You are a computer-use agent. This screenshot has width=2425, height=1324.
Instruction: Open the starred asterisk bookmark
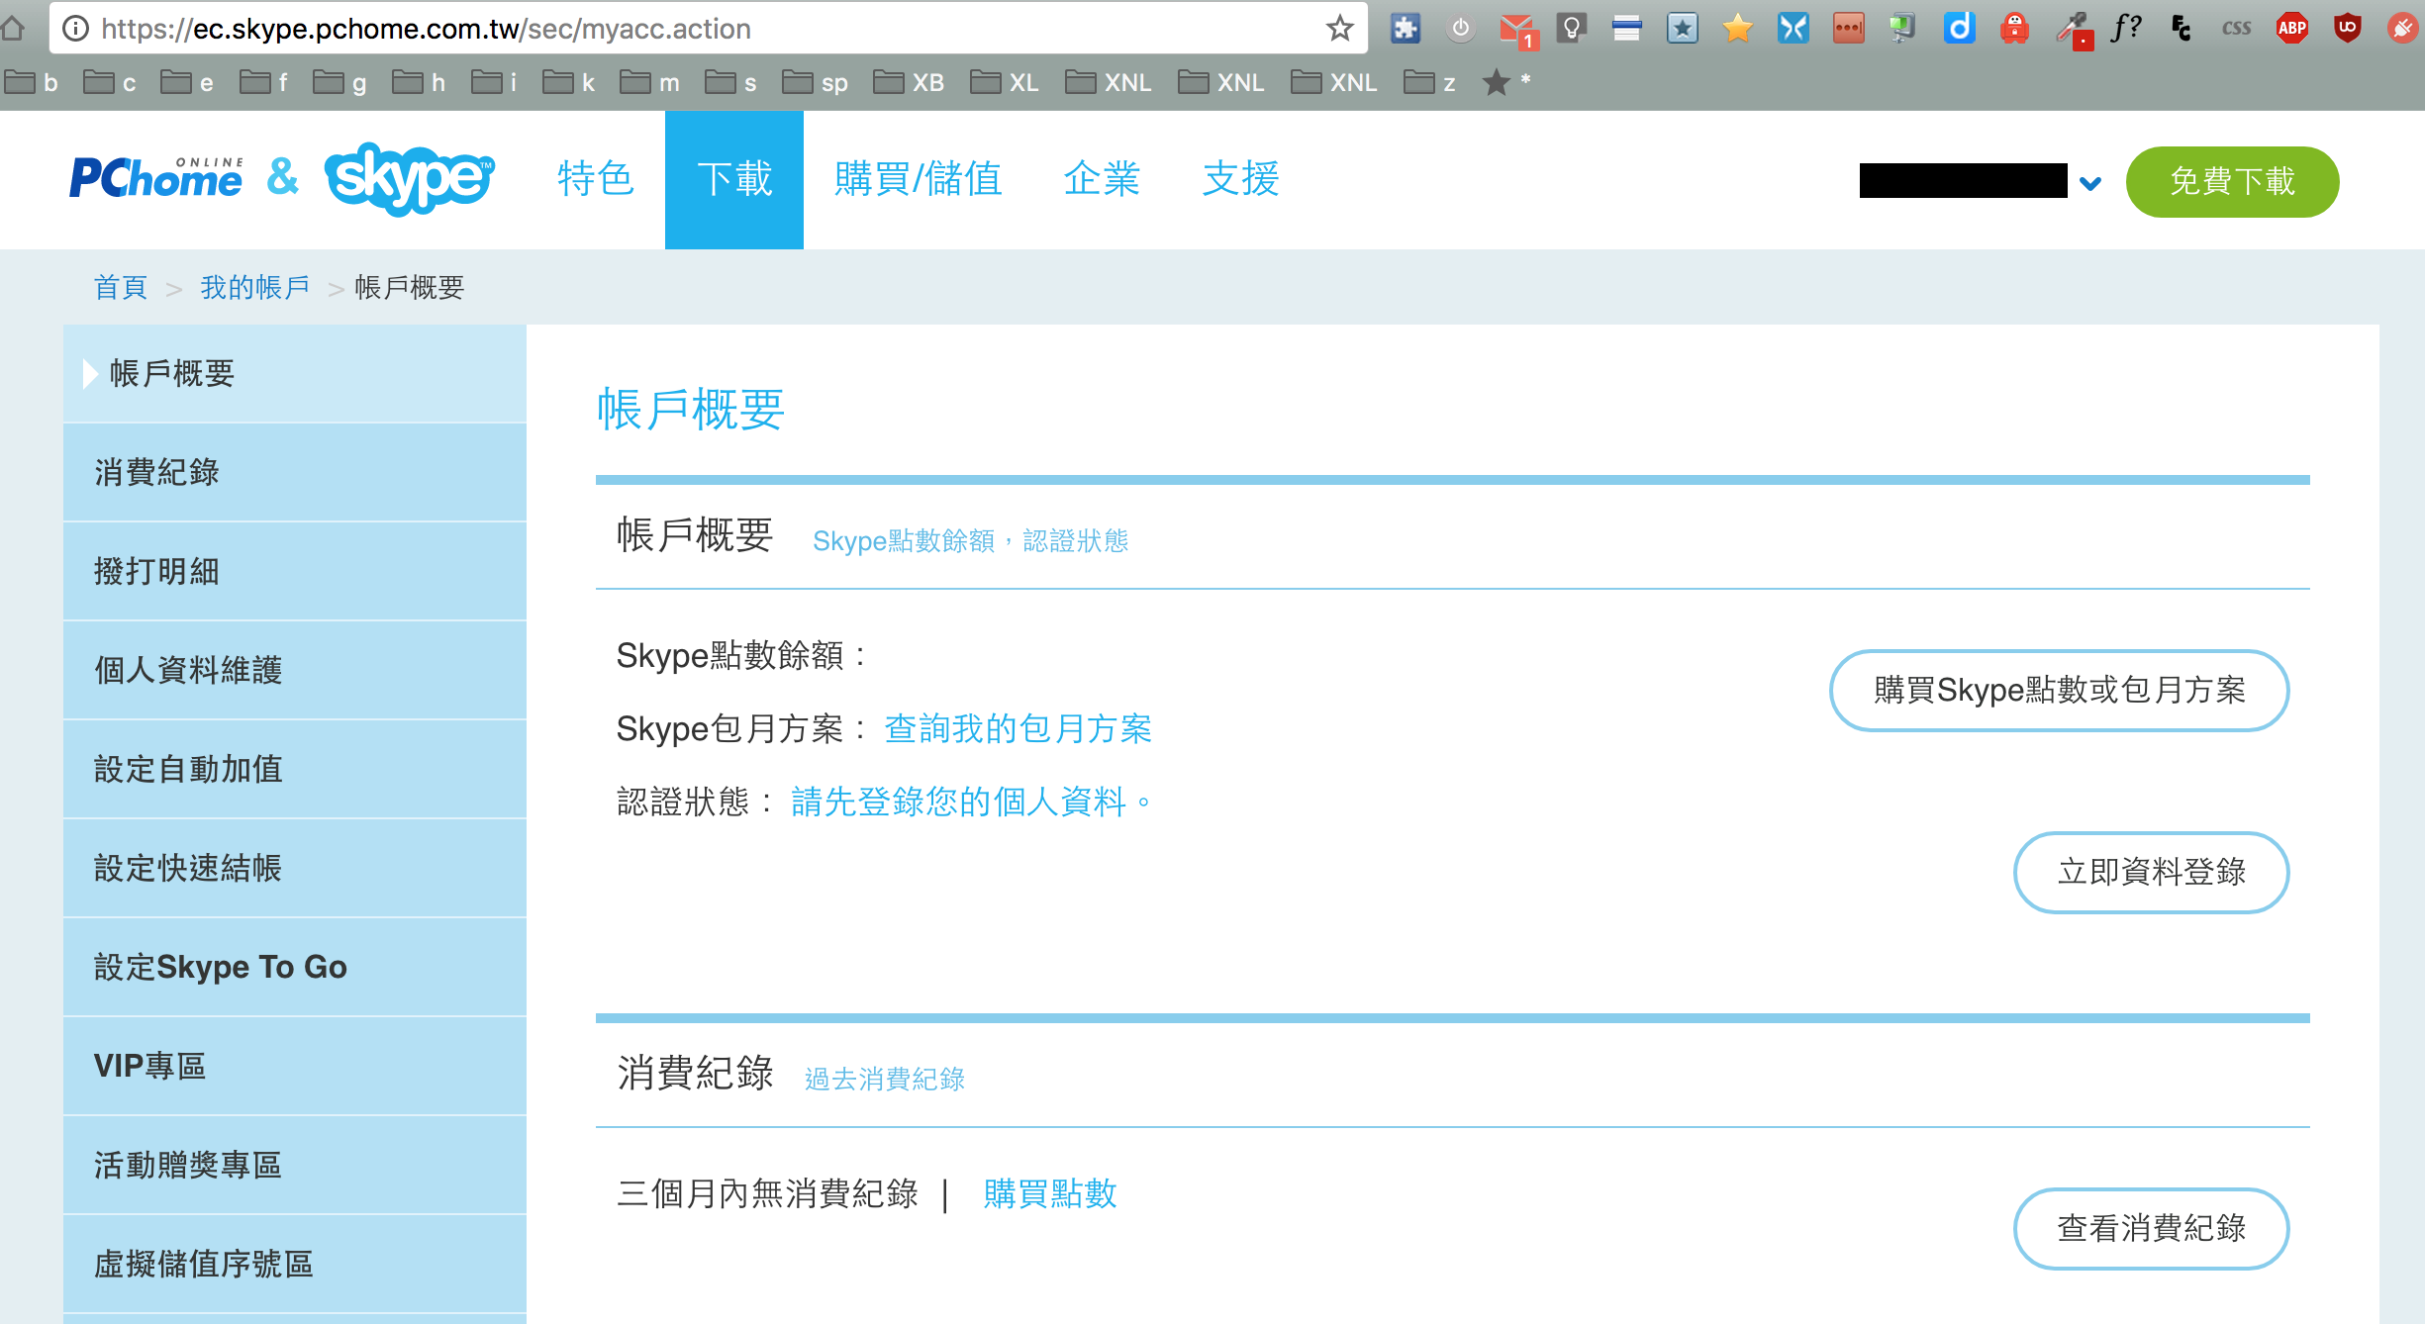[1505, 82]
